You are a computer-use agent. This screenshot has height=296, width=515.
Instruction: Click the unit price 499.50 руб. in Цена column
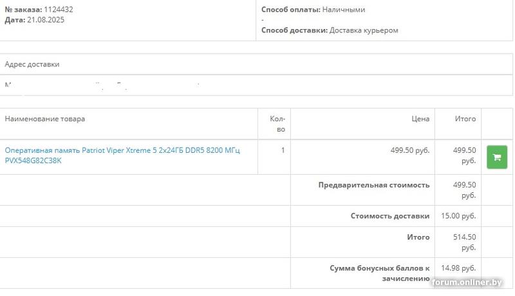click(x=410, y=150)
